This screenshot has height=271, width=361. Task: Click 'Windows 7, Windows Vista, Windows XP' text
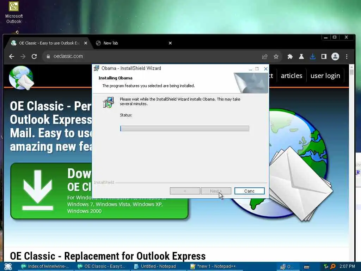[115, 204]
